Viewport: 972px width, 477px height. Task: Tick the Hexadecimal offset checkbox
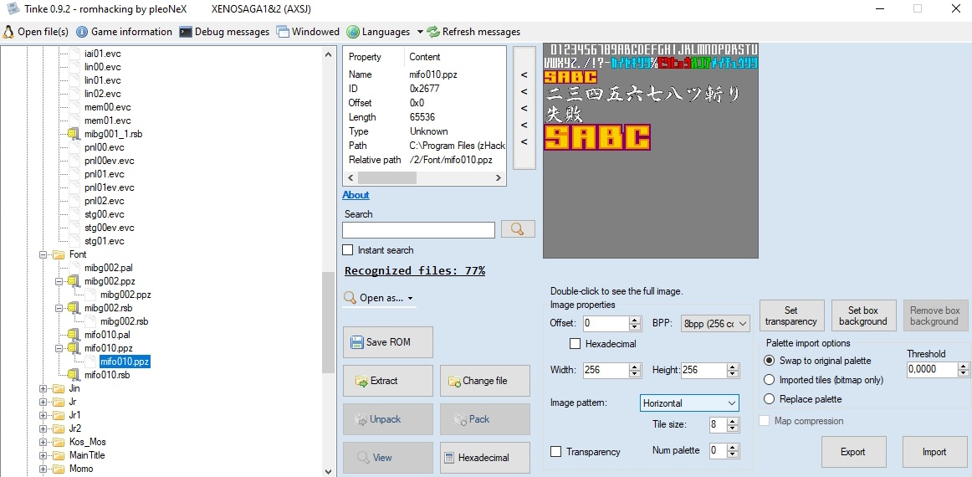(575, 343)
